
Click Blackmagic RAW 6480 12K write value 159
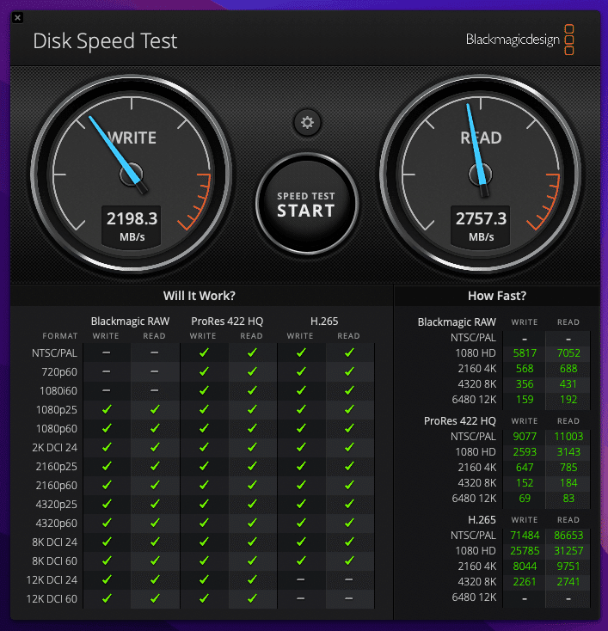click(525, 400)
